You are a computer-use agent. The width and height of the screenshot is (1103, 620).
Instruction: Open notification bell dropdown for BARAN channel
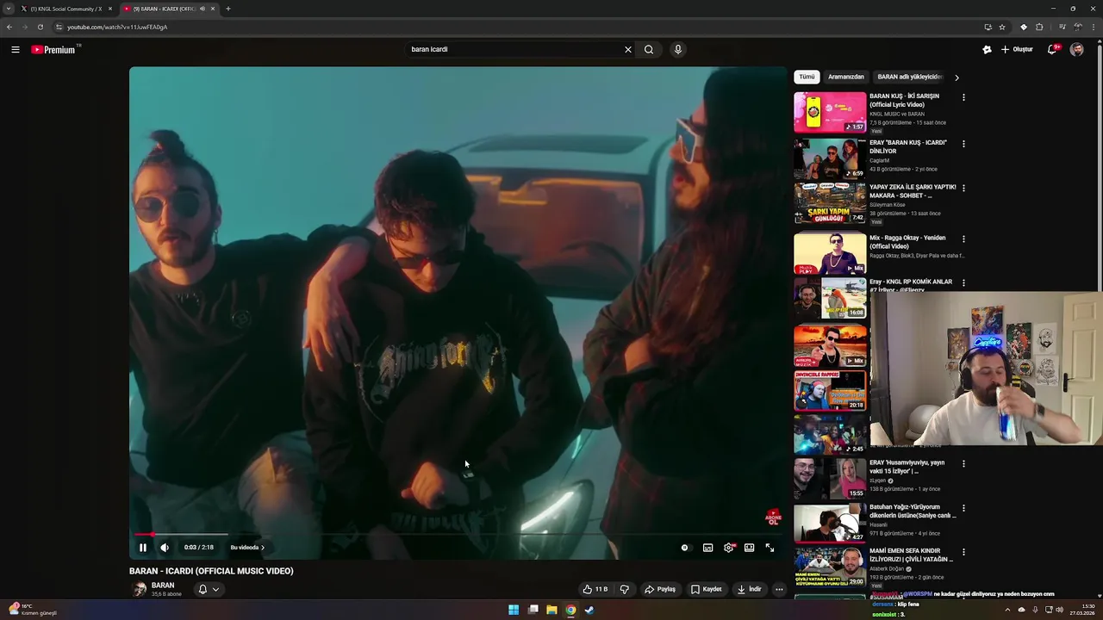[x=208, y=589]
